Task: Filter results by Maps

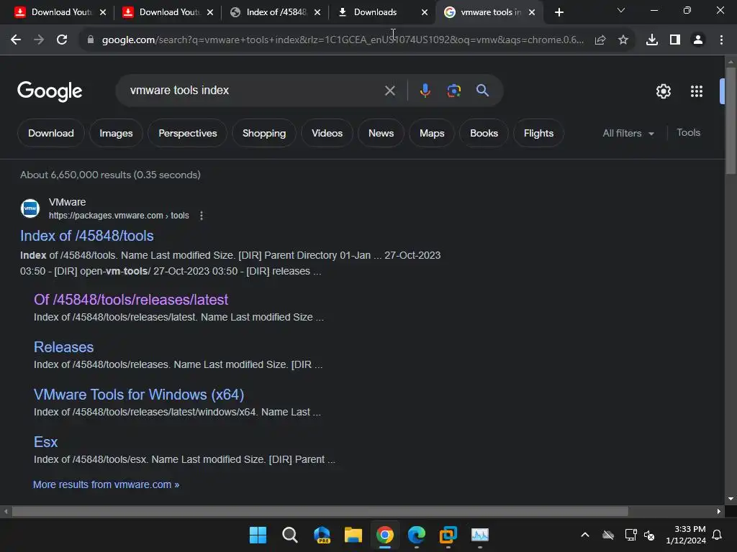Action: pyautogui.click(x=432, y=133)
